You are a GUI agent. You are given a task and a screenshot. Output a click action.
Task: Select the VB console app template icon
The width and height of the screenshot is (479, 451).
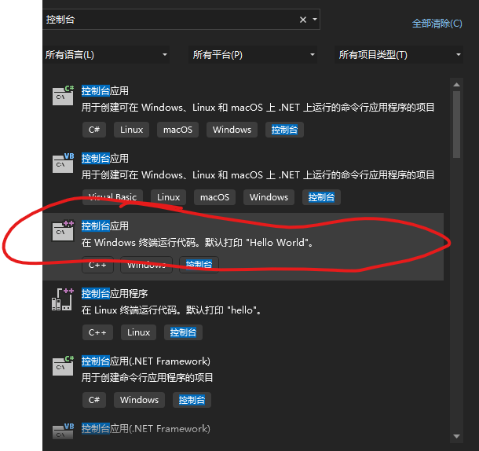[x=63, y=163]
